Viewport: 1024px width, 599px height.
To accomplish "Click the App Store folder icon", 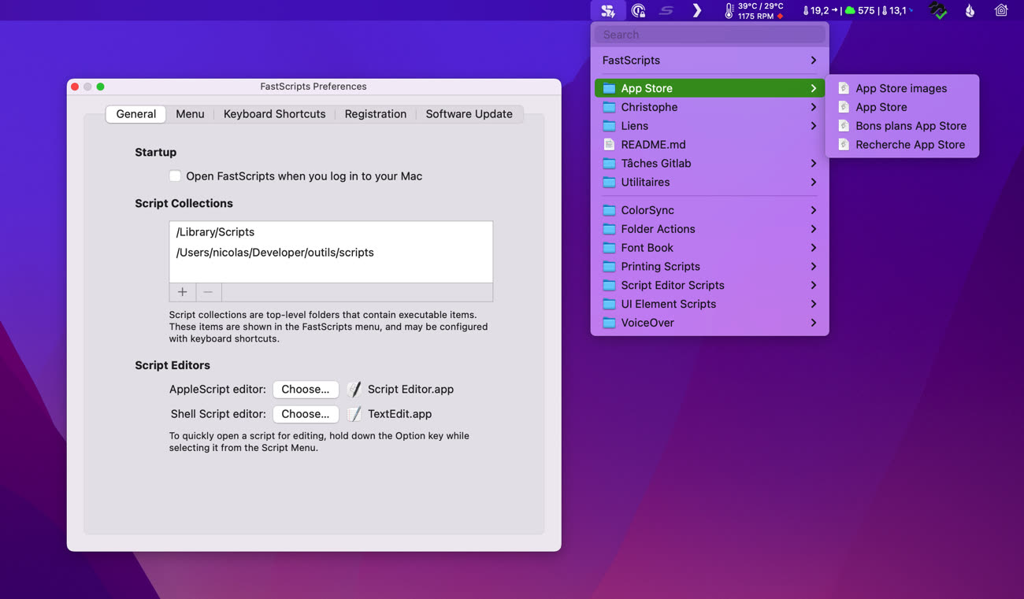I will [x=609, y=88].
